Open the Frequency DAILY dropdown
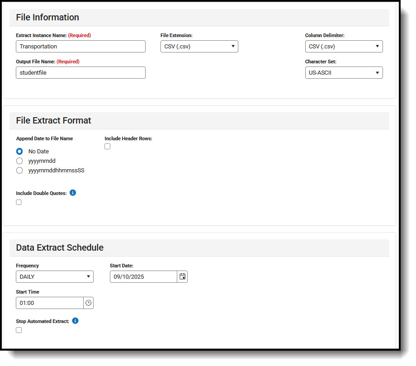 click(54, 276)
